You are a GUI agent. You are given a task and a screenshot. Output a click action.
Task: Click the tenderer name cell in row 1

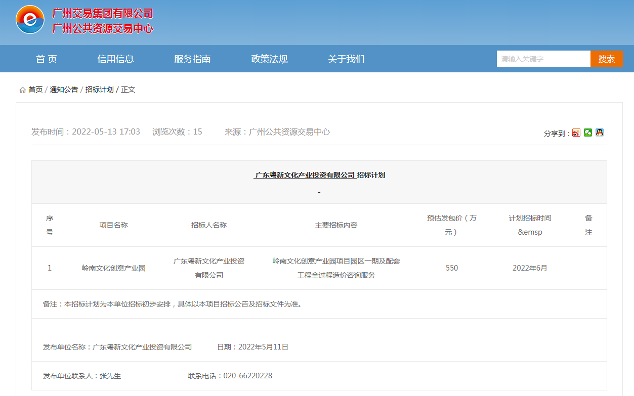(x=209, y=268)
